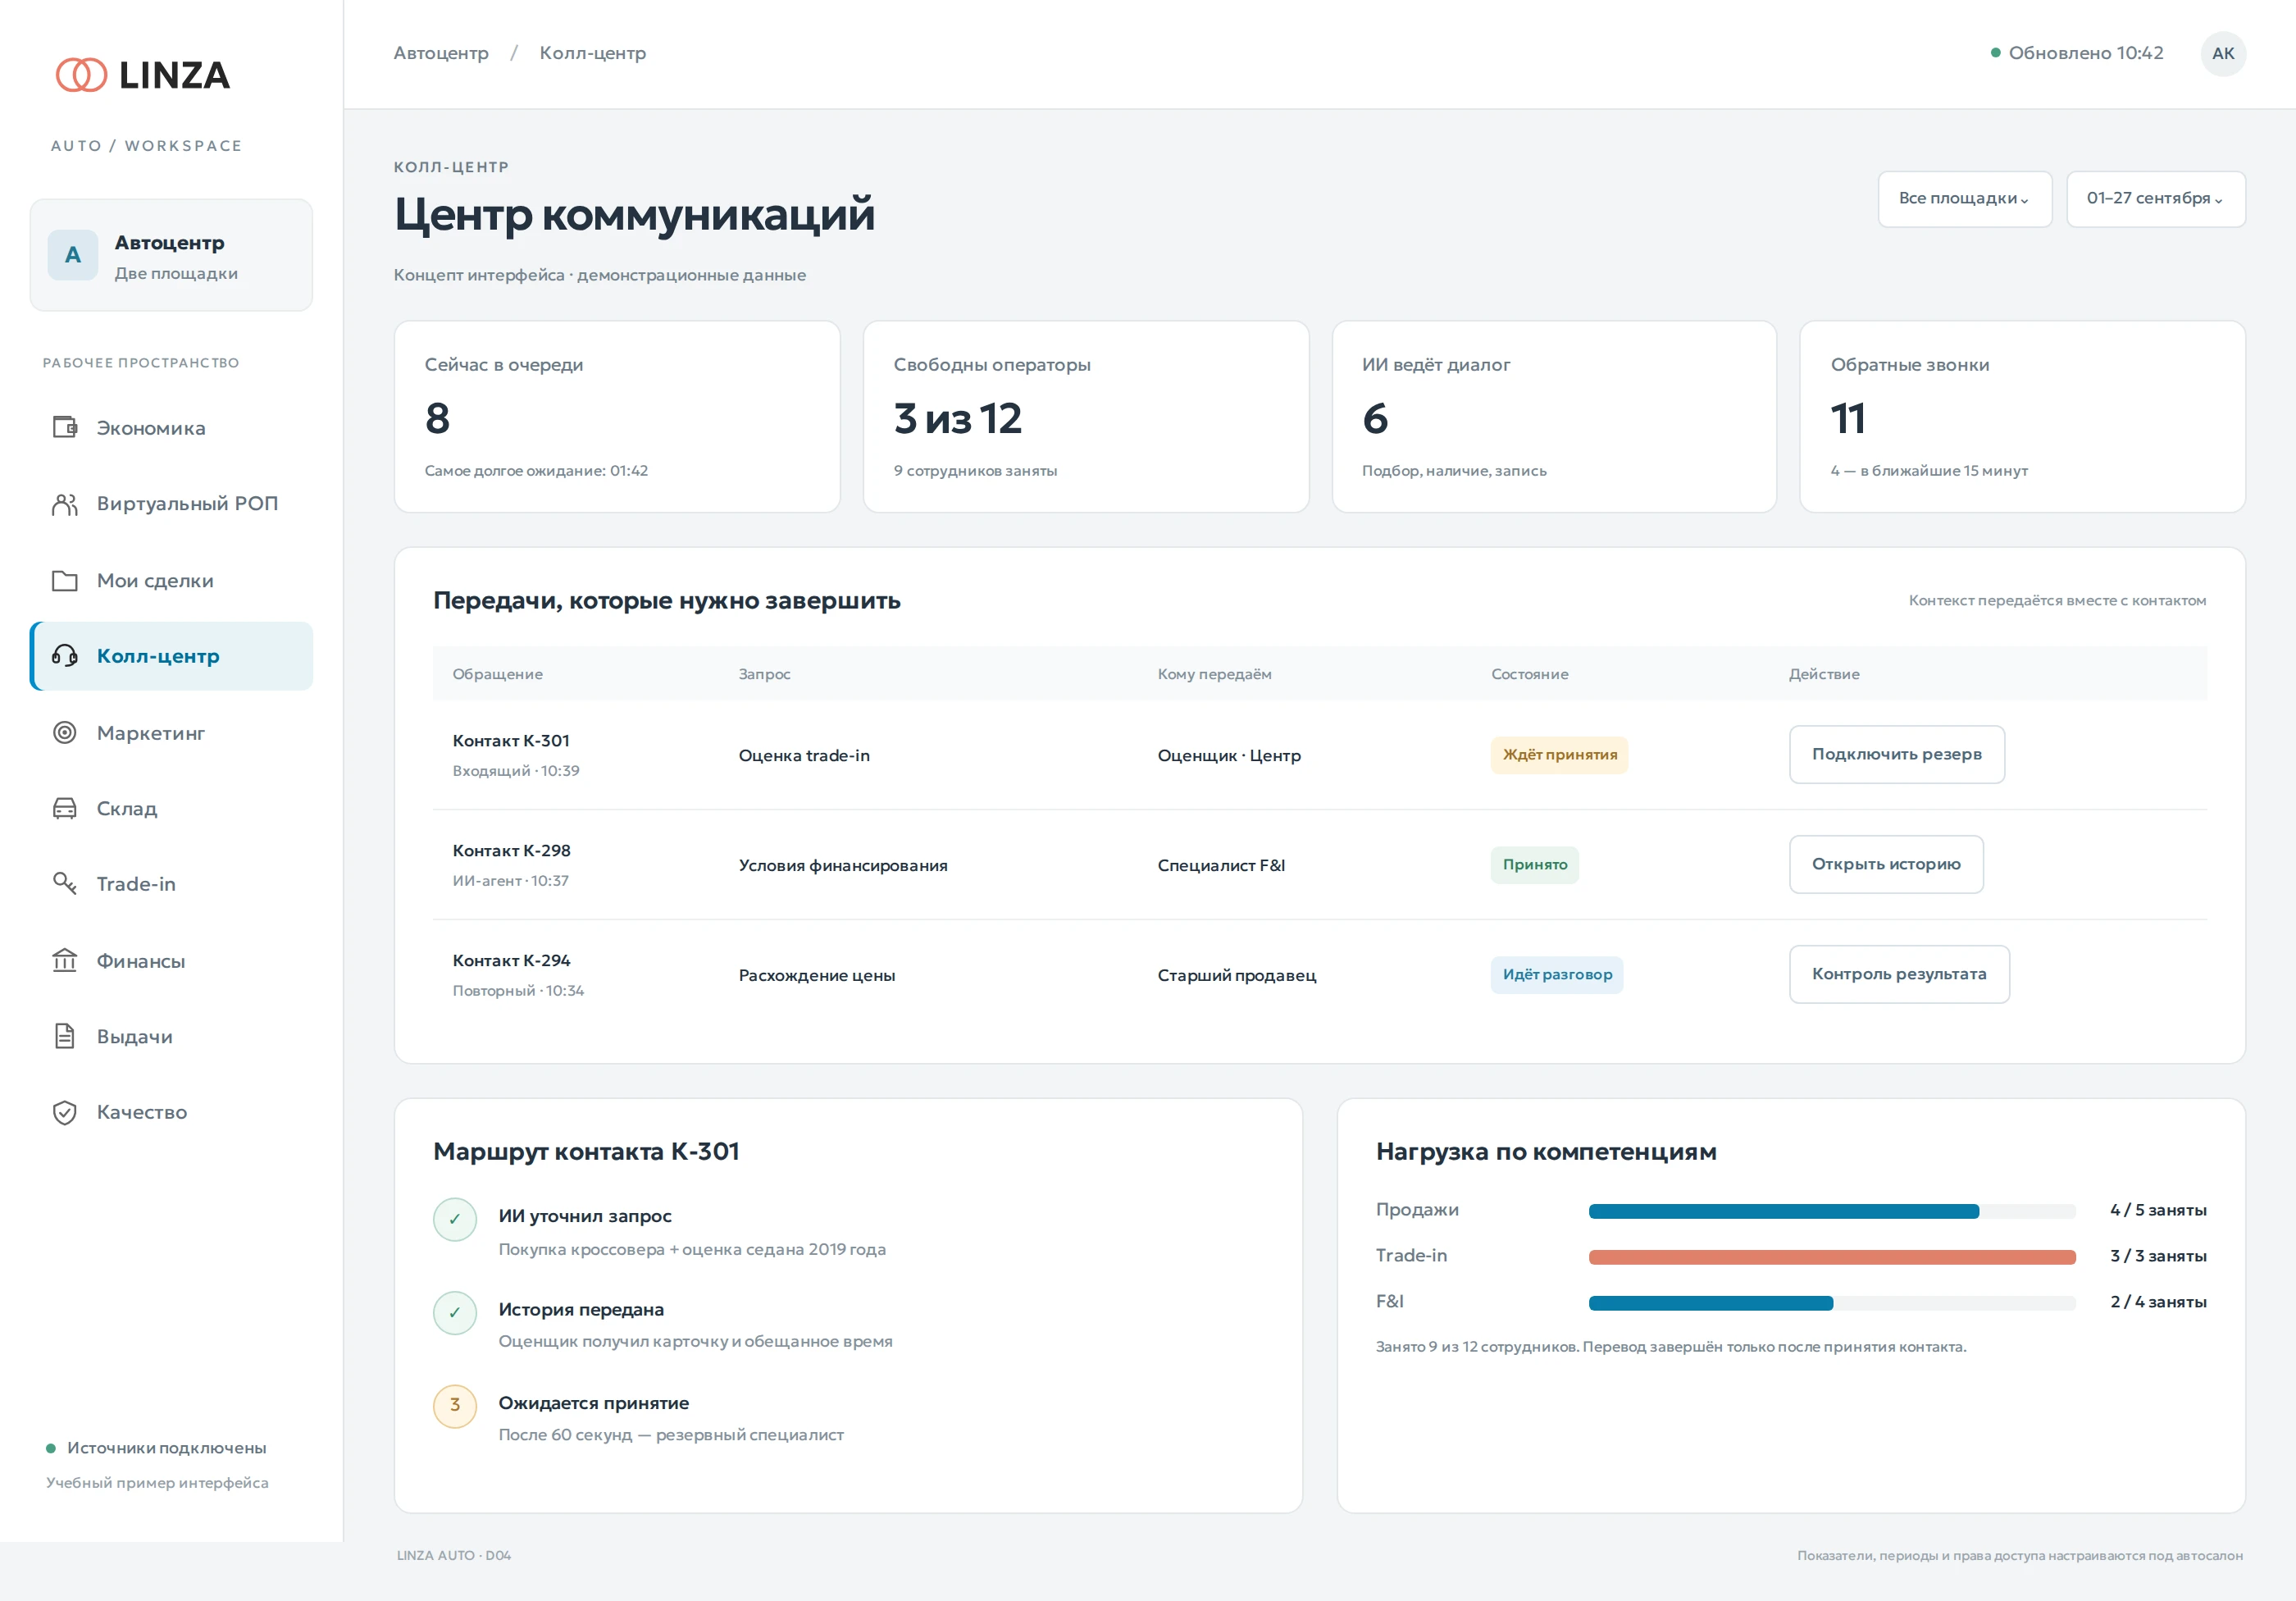This screenshot has height=1601, width=2296.
Task: Click the LINZA logo rings icon
Action: (81, 75)
